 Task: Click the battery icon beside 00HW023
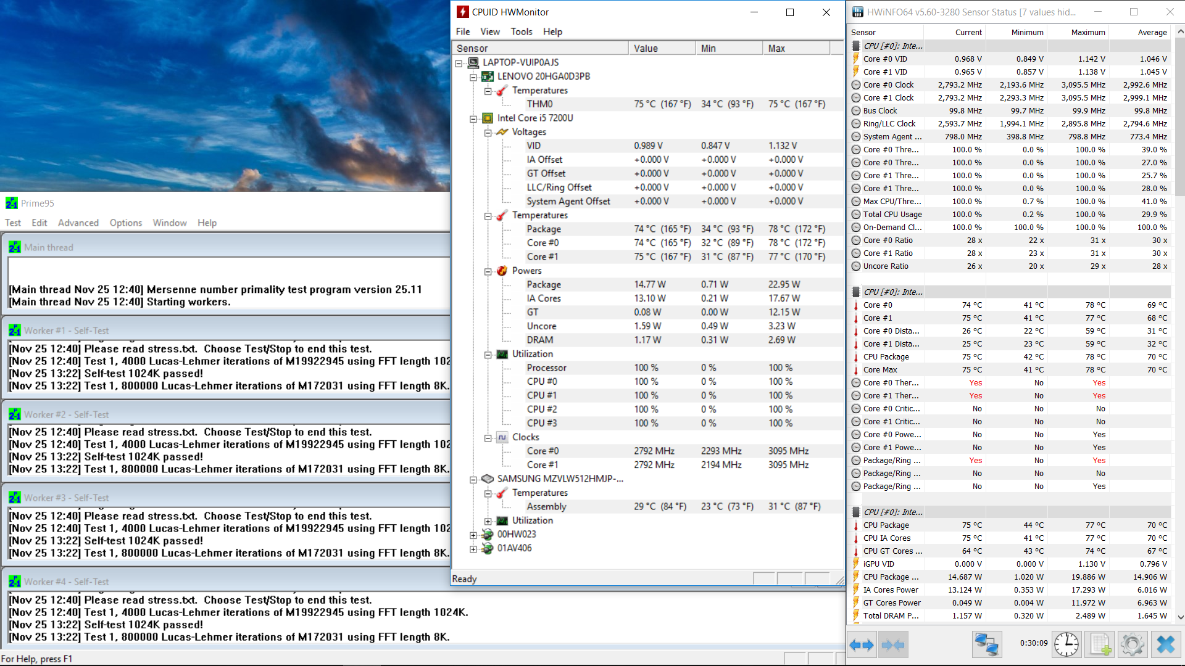click(488, 534)
